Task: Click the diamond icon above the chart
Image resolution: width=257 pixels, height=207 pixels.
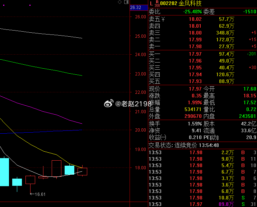Action: (120, 2)
